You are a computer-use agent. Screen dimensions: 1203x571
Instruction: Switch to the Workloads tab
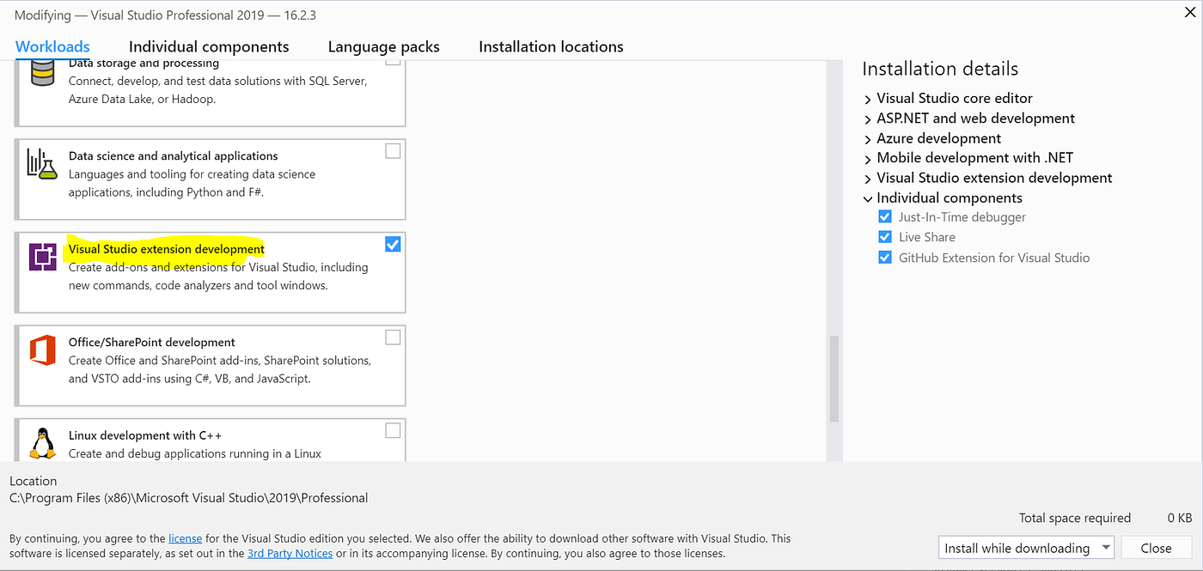tap(52, 46)
